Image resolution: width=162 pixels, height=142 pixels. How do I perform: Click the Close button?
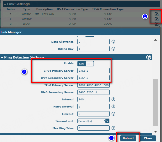(x=148, y=138)
